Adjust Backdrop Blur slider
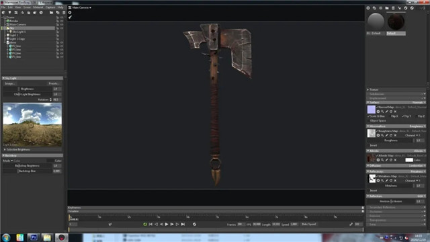The width and height of the screenshot is (430, 242). 28,171
